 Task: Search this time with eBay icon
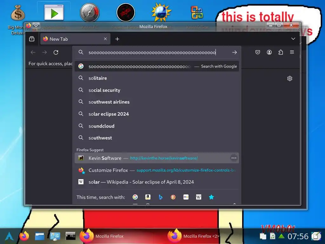[186, 197]
